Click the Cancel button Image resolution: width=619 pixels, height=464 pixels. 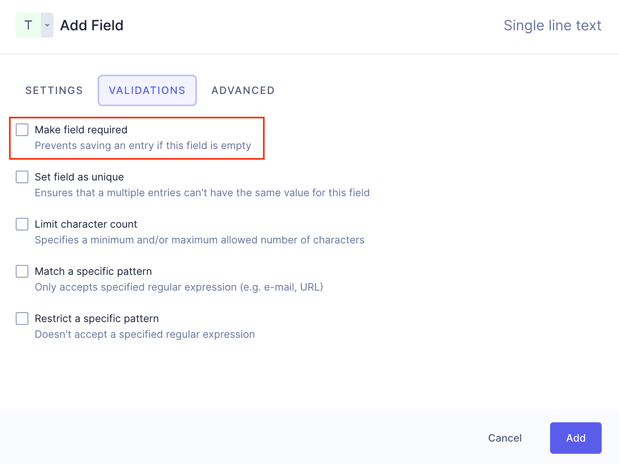click(x=505, y=438)
